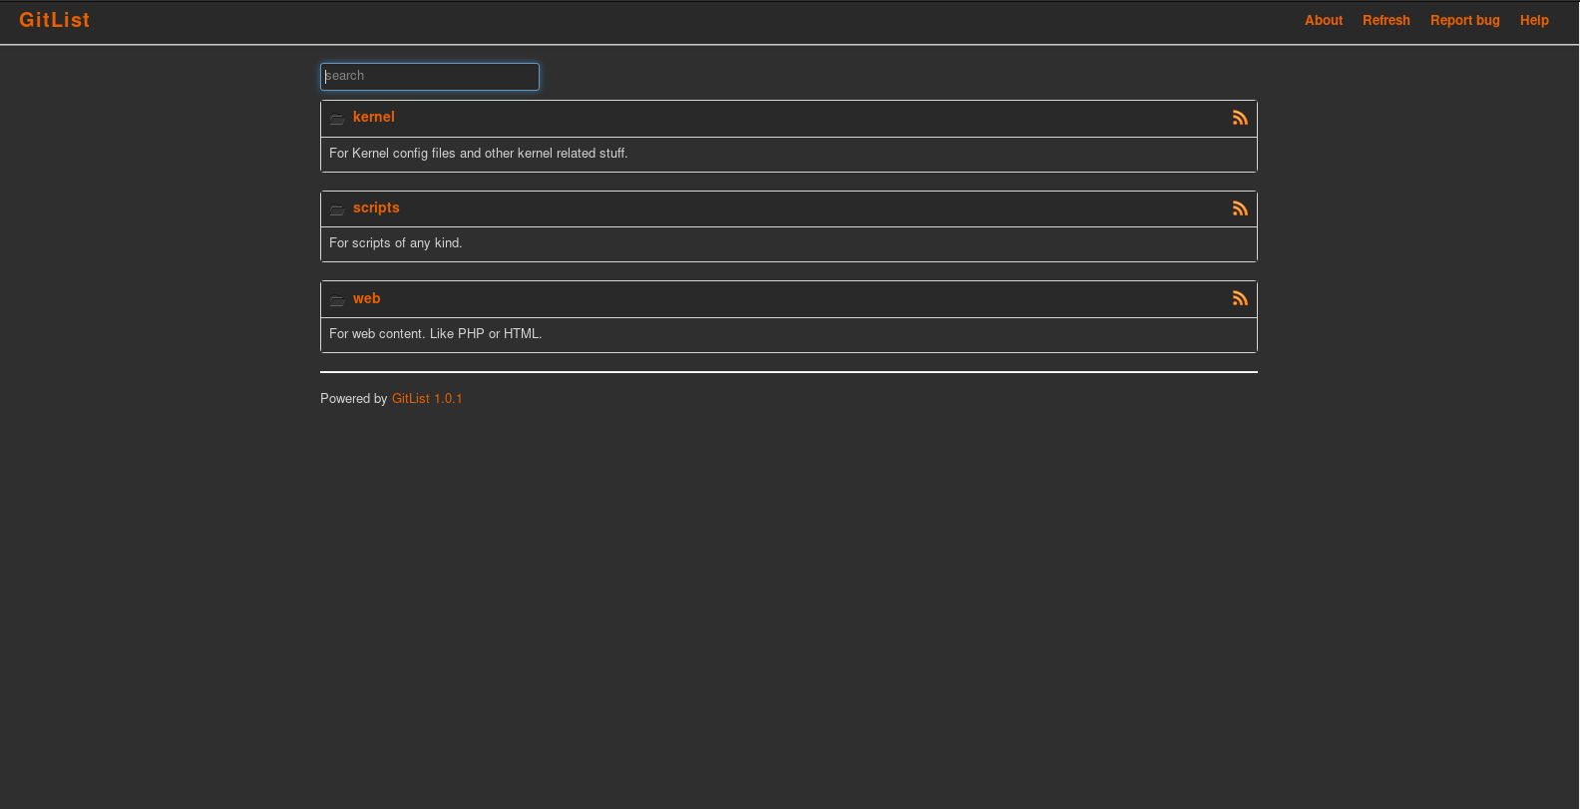Open the scripts repository
This screenshot has height=809, width=1580.
(376, 207)
